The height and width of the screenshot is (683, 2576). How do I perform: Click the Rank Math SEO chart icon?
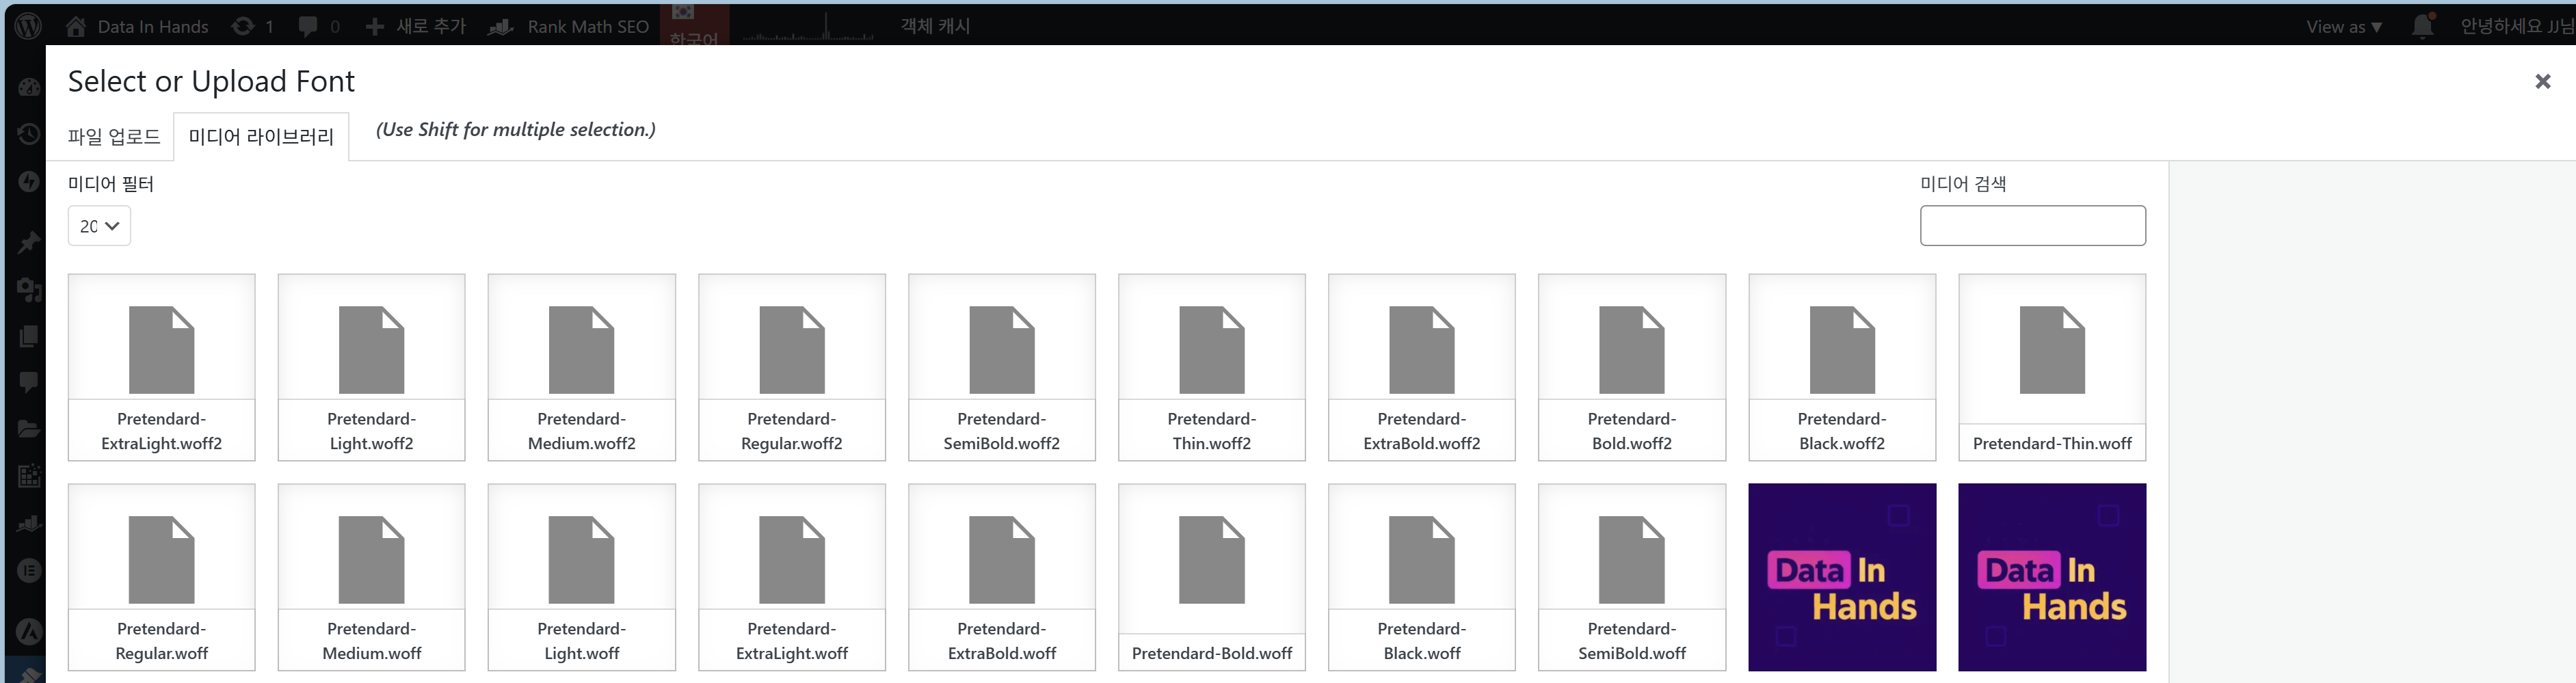[x=501, y=27]
